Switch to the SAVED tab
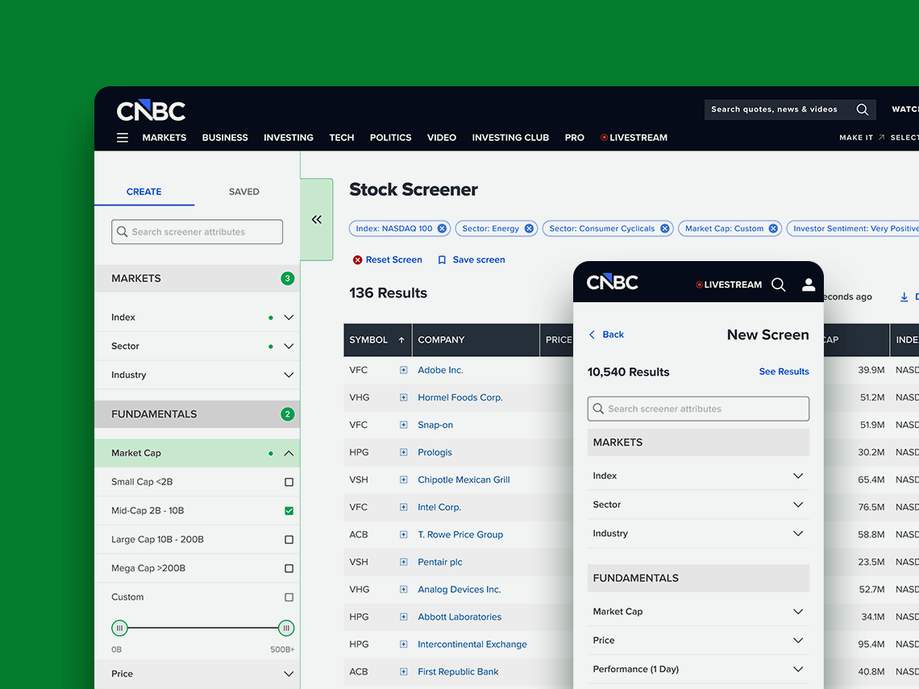The width and height of the screenshot is (919, 689). (243, 192)
